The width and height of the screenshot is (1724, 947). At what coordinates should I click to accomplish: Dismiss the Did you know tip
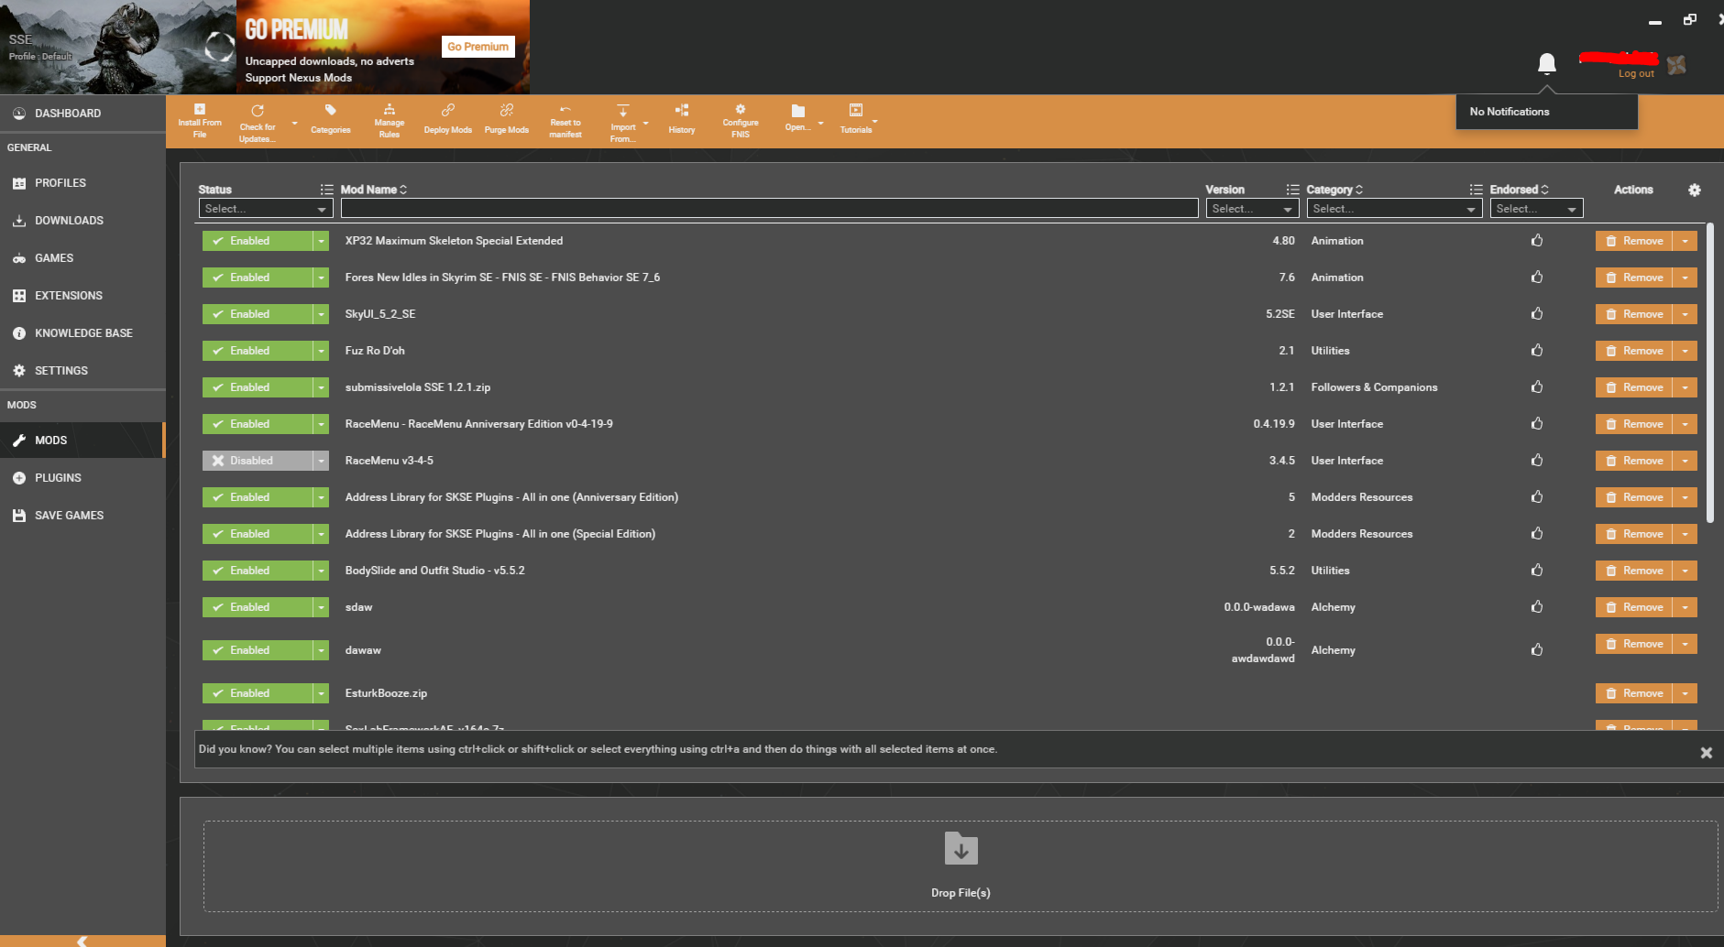(1706, 753)
